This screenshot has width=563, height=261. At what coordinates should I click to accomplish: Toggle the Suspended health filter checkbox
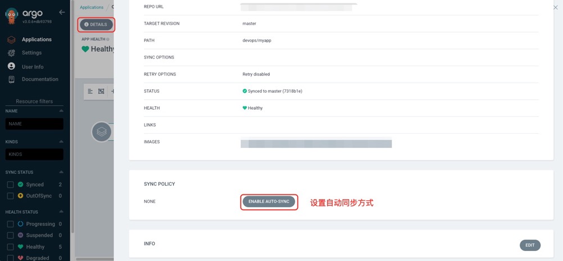[x=10, y=235]
